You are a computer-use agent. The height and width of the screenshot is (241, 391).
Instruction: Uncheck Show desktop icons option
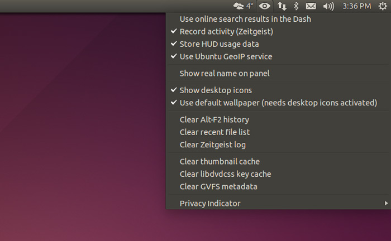pos(216,90)
